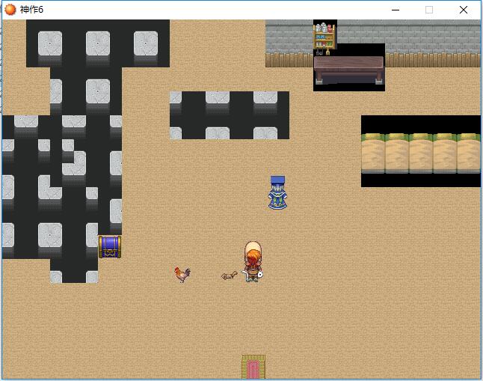
Task: Click the window title 神作6
Action: point(31,10)
